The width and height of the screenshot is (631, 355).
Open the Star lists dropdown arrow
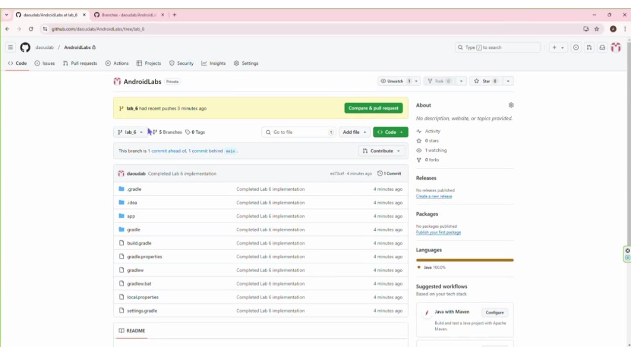pos(508,81)
